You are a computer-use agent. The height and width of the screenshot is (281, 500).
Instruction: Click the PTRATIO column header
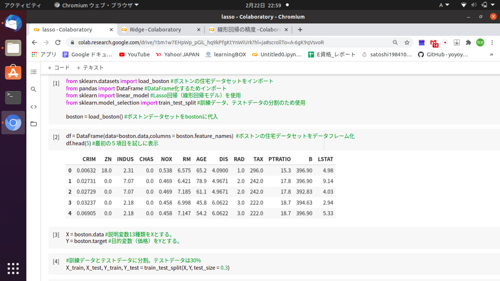click(x=280, y=159)
